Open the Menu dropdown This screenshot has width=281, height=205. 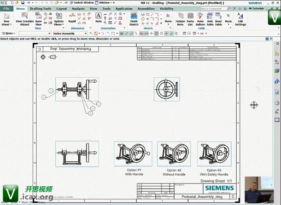[x=8, y=34]
